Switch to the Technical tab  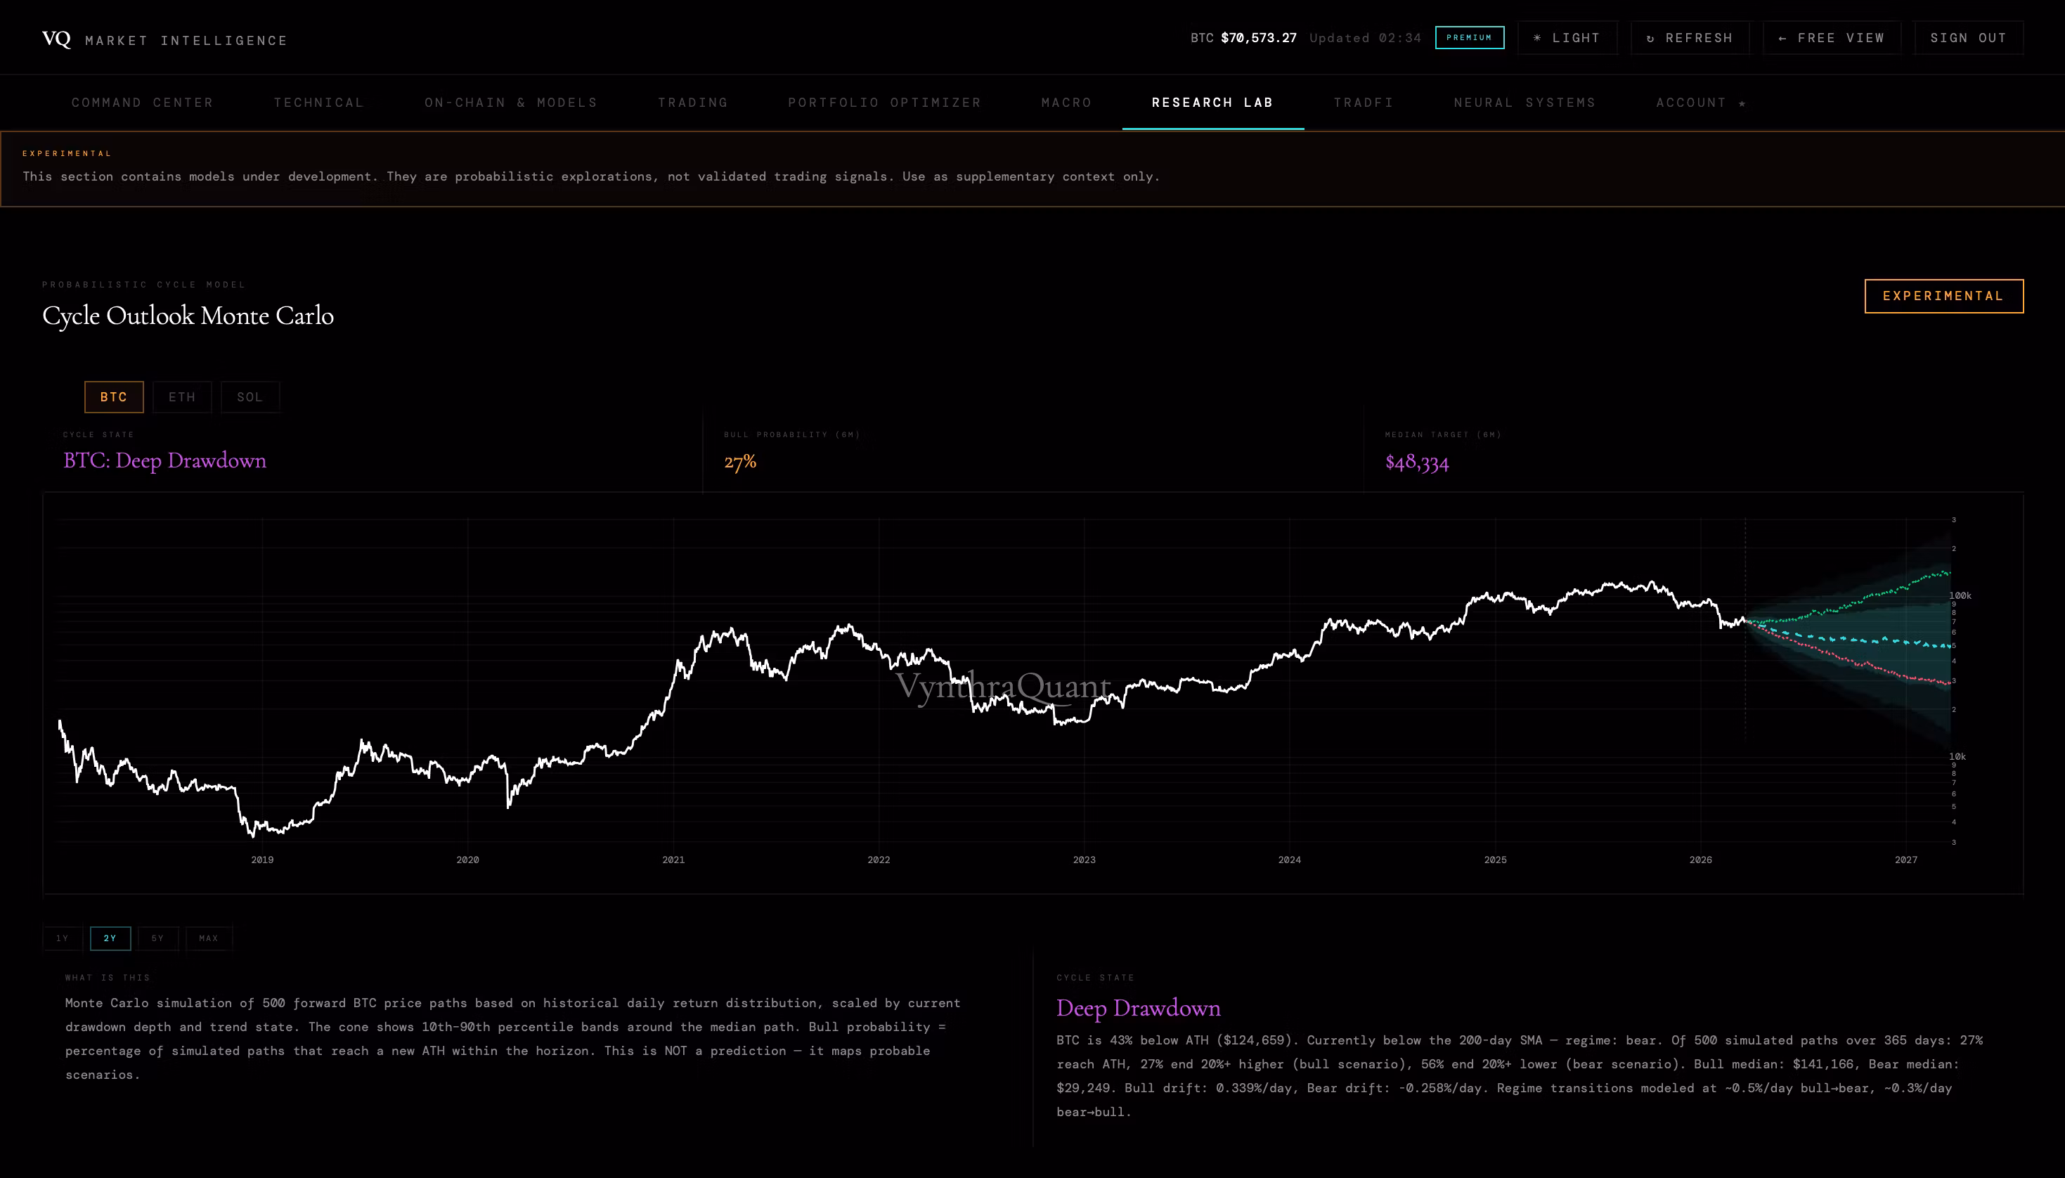click(x=318, y=103)
